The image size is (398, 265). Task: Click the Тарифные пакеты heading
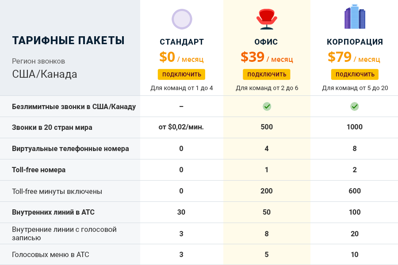pyautogui.click(x=68, y=41)
